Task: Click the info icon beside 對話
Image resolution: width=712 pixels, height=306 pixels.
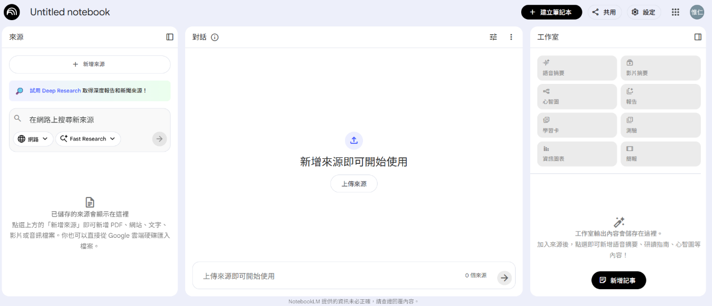Action: (x=215, y=37)
